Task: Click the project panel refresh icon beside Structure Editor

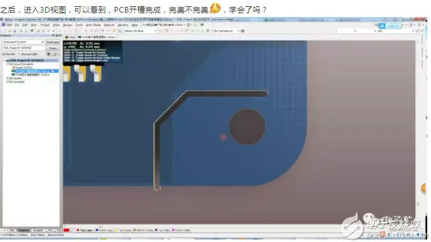Action: pyautogui.click(x=49, y=54)
